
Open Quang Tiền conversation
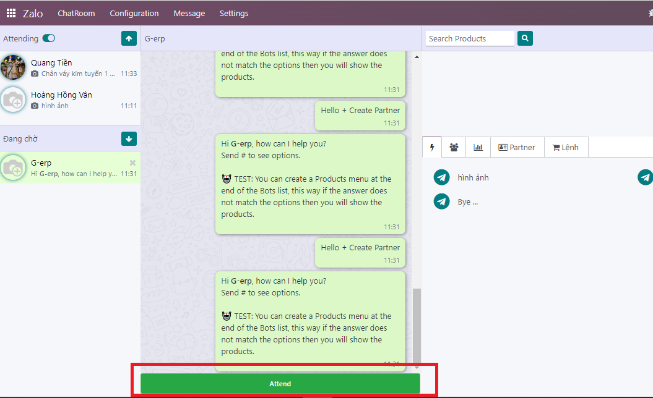(x=71, y=68)
